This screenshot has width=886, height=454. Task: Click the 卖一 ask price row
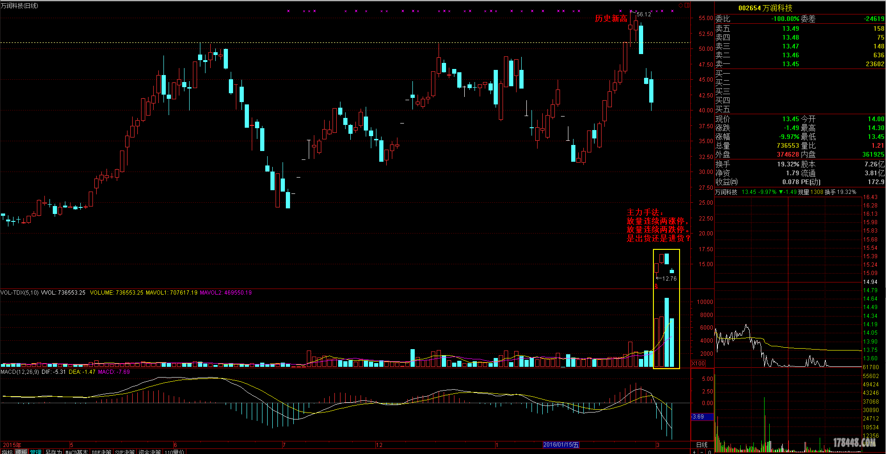pos(799,64)
